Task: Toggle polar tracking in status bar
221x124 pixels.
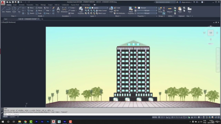Action: point(172,117)
